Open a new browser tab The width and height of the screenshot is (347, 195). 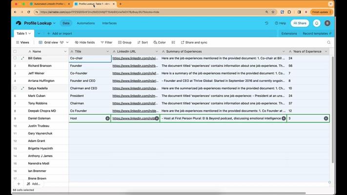(x=121, y=4)
